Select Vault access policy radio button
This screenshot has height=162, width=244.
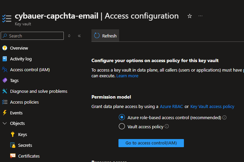[x=122, y=126]
